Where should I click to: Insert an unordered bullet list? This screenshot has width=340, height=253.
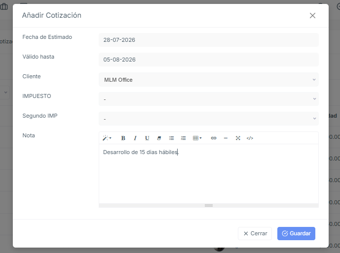click(x=171, y=138)
